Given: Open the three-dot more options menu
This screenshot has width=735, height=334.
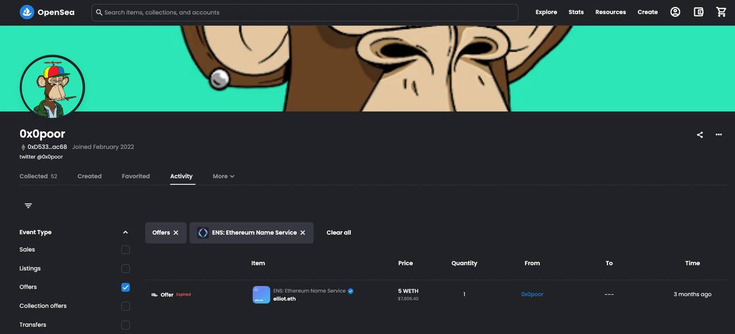Looking at the screenshot, I should 719,135.
